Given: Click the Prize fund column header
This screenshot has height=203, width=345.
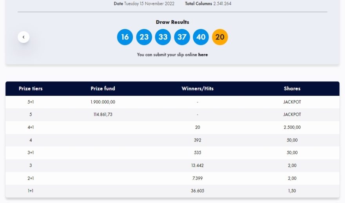Looking at the screenshot, I should [x=103, y=89].
